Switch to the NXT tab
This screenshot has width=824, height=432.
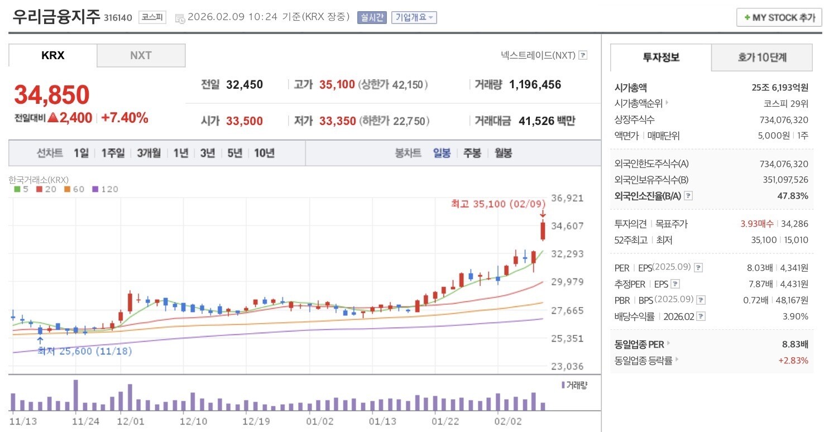pos(141,55)
